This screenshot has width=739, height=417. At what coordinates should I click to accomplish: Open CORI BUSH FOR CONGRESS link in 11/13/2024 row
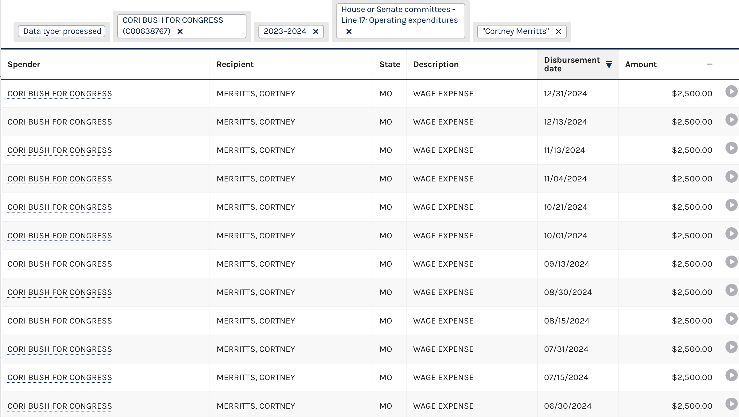[x=60, y=150]
